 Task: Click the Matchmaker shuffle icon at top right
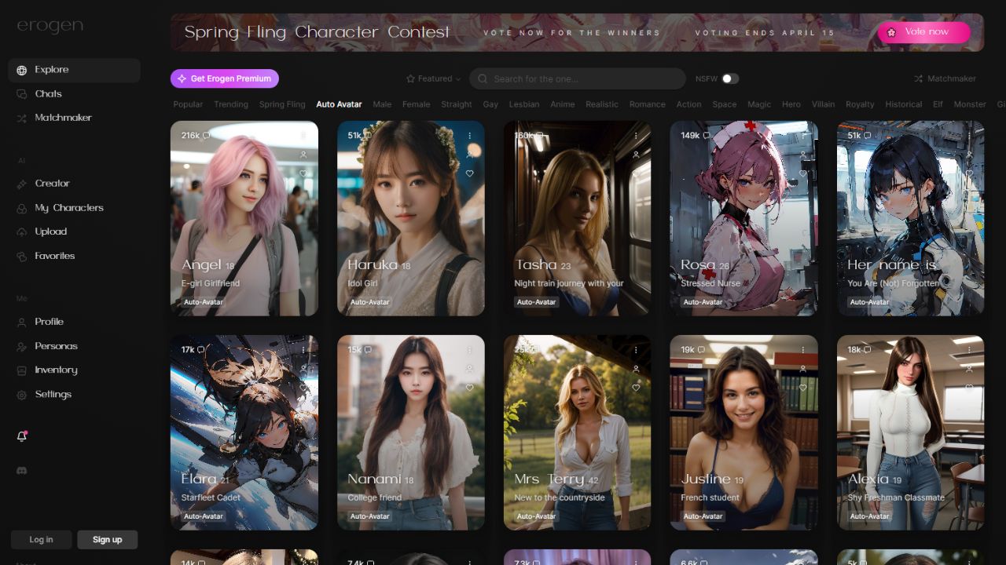click(x=919, y=78)
